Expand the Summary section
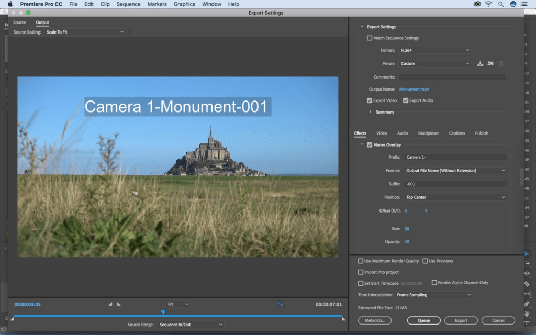Screen dimensions: 536x335 370,112
